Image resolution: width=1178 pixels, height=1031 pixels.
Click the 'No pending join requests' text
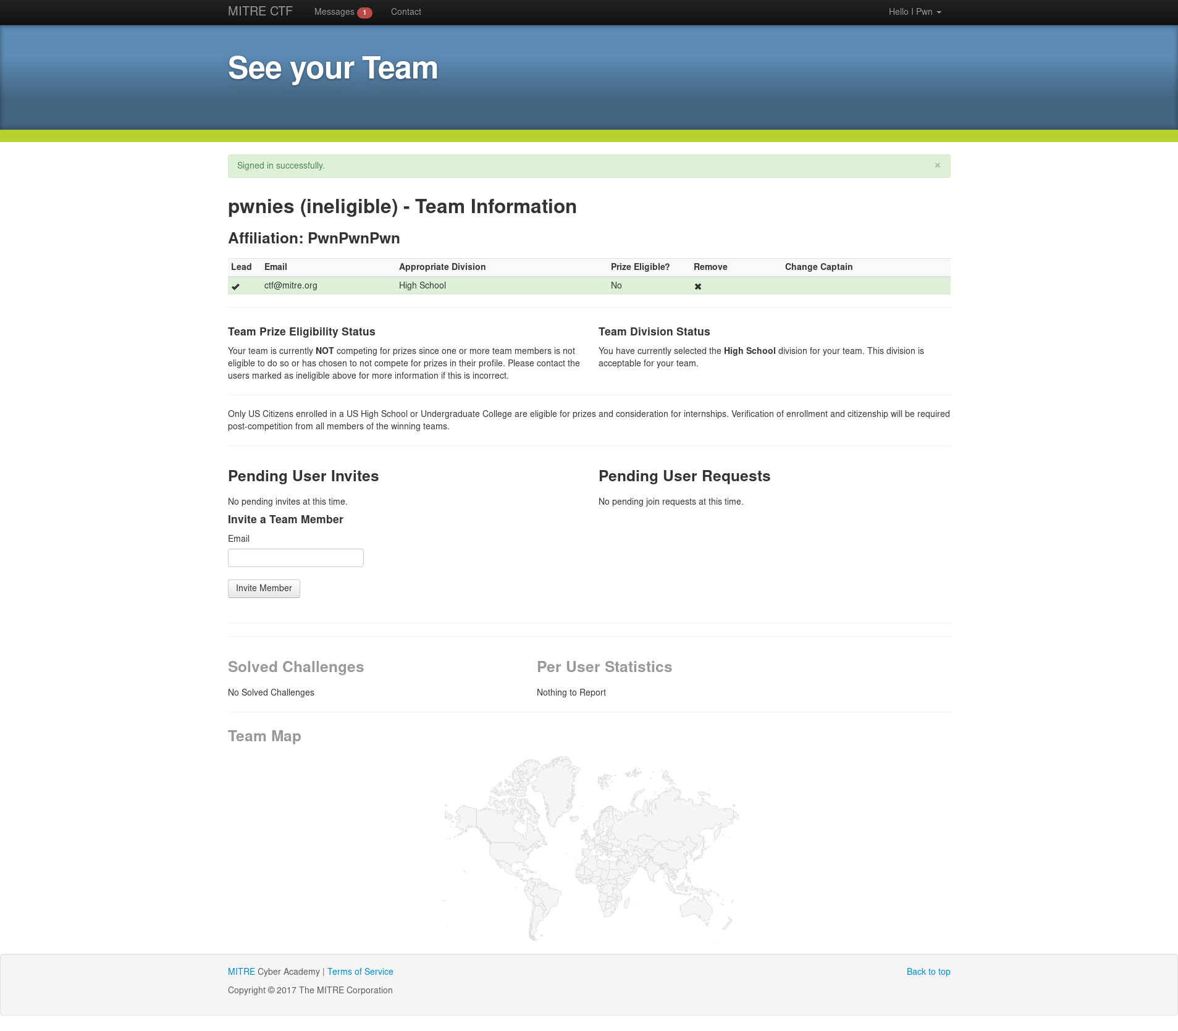pyautogui.click(x=671, y=502)
